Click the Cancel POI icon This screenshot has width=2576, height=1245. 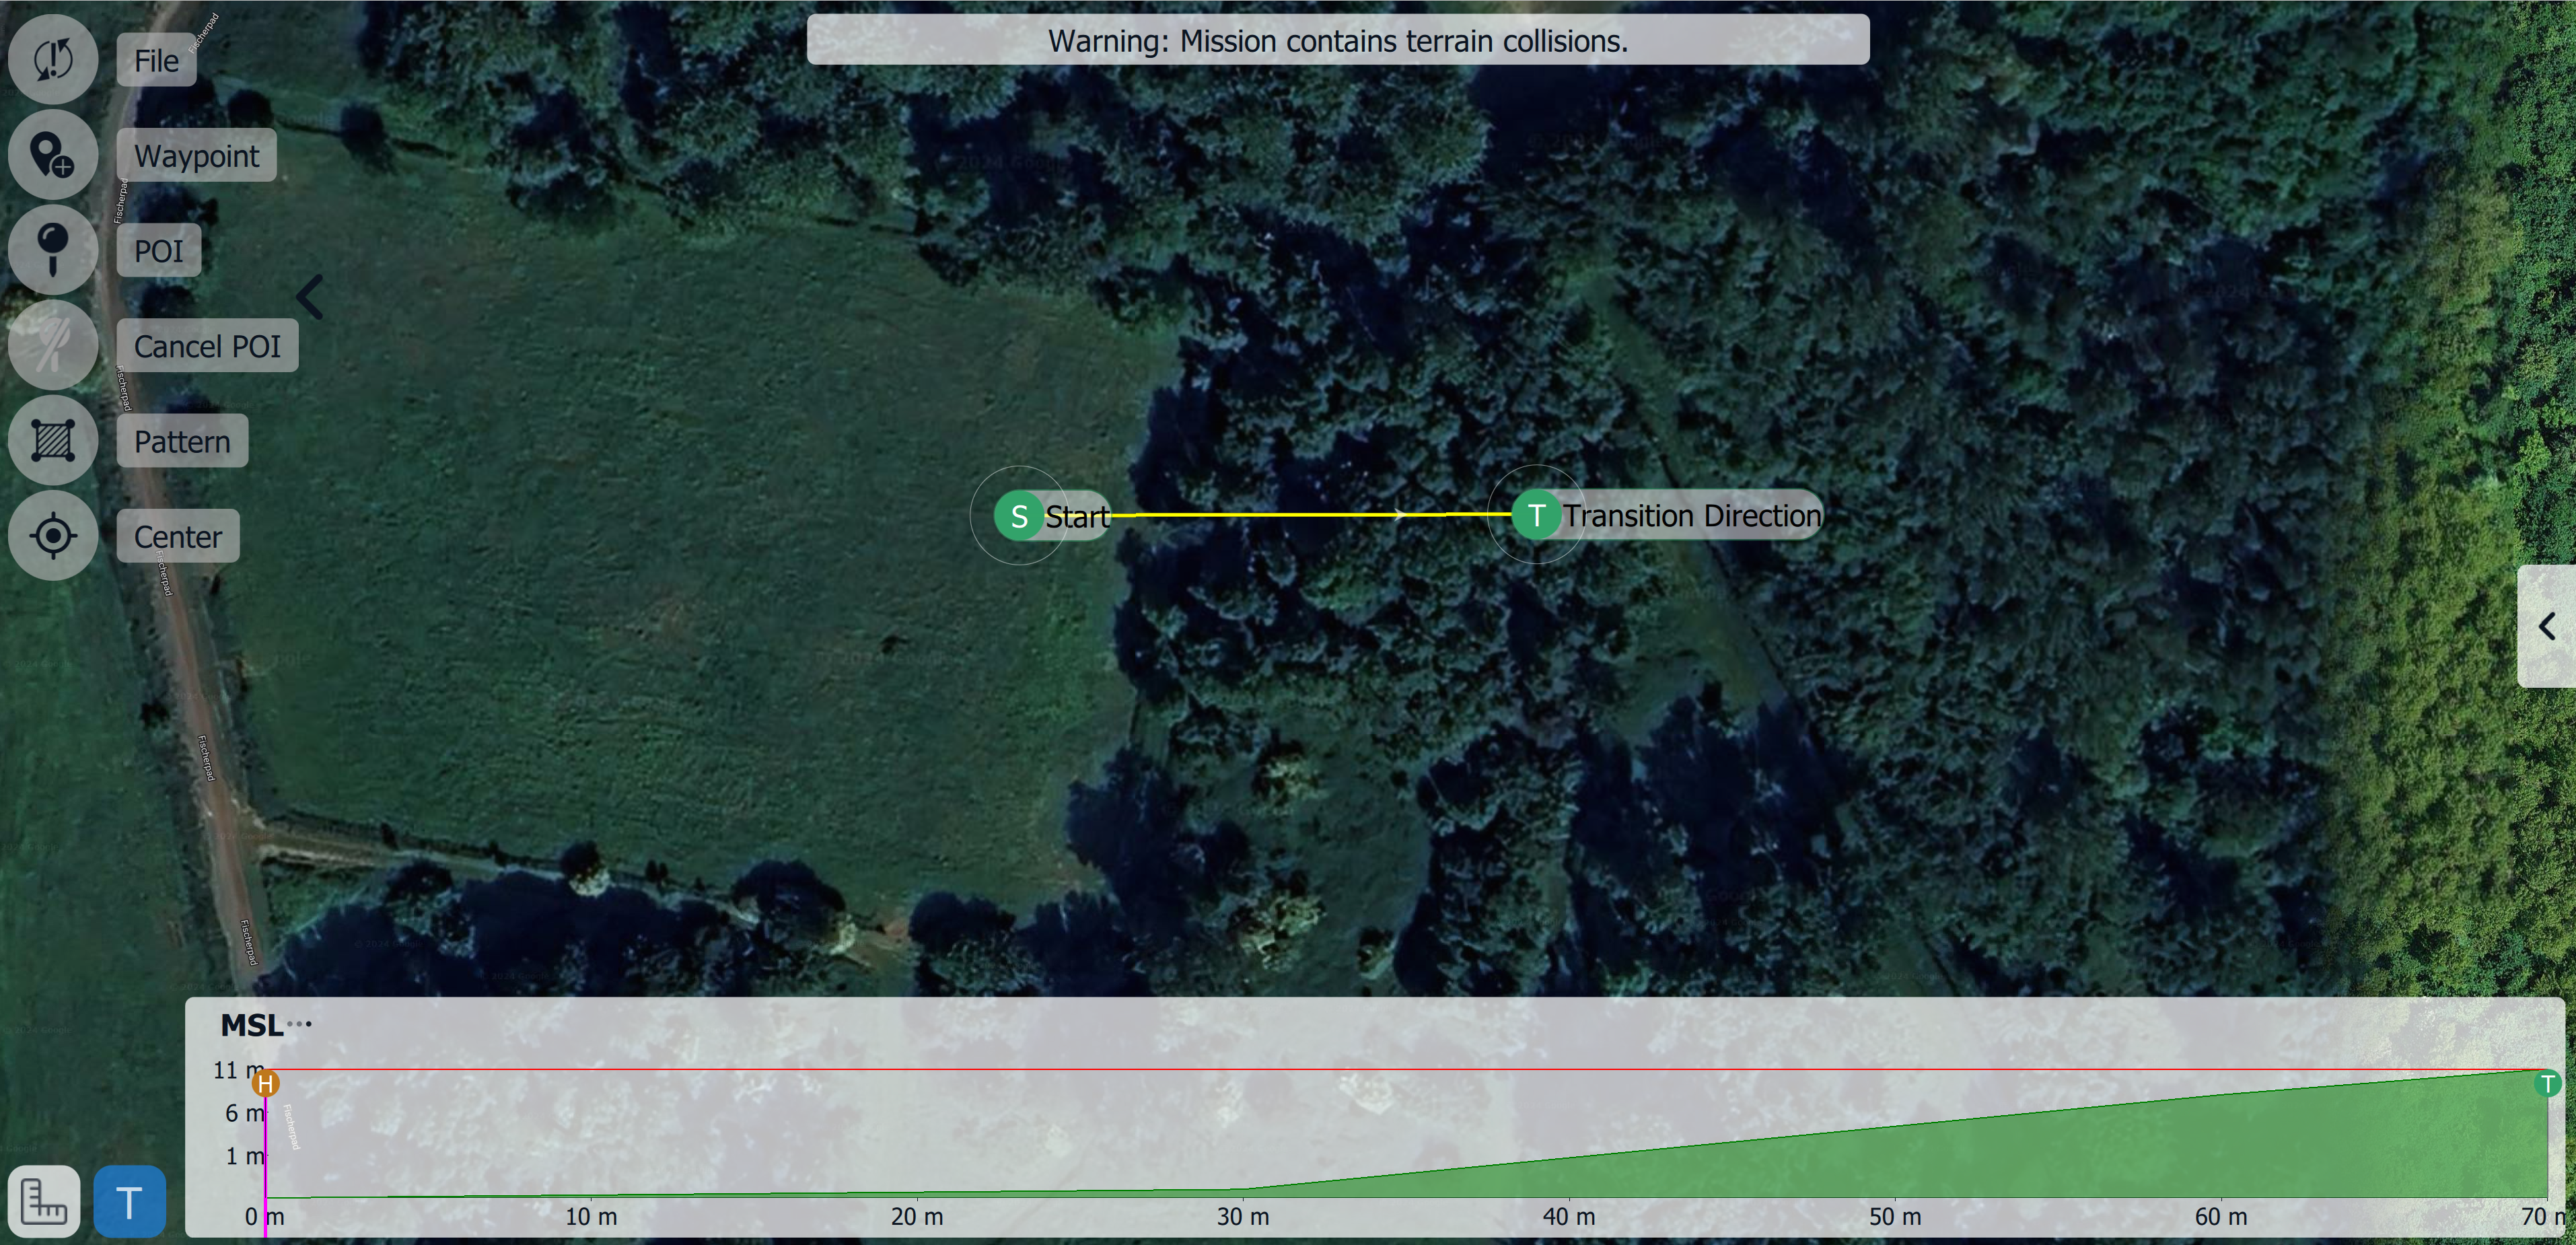[52, 345]
